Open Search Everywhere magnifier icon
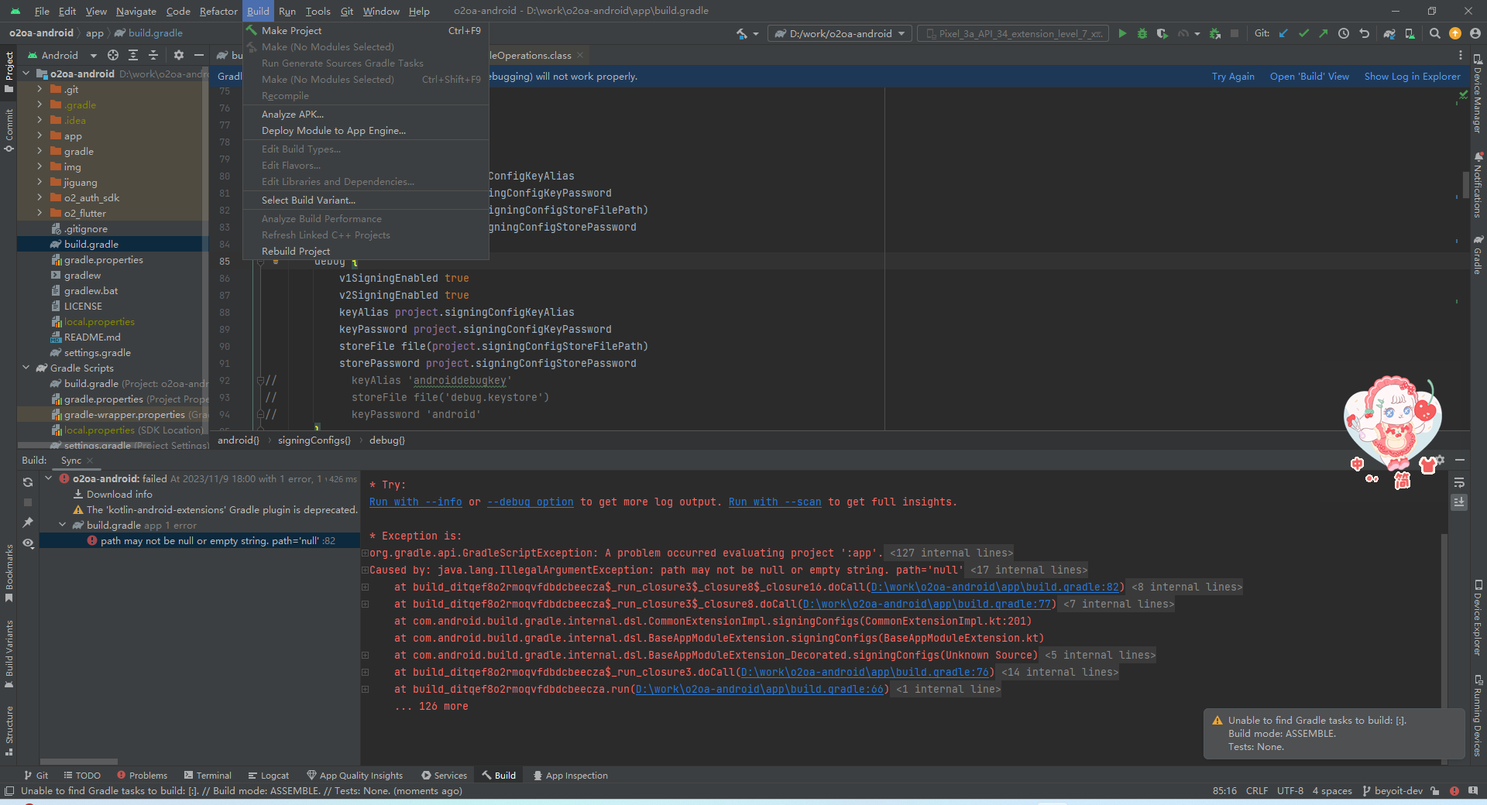Screen dimensions: 1487x805 click(1434, 33)
